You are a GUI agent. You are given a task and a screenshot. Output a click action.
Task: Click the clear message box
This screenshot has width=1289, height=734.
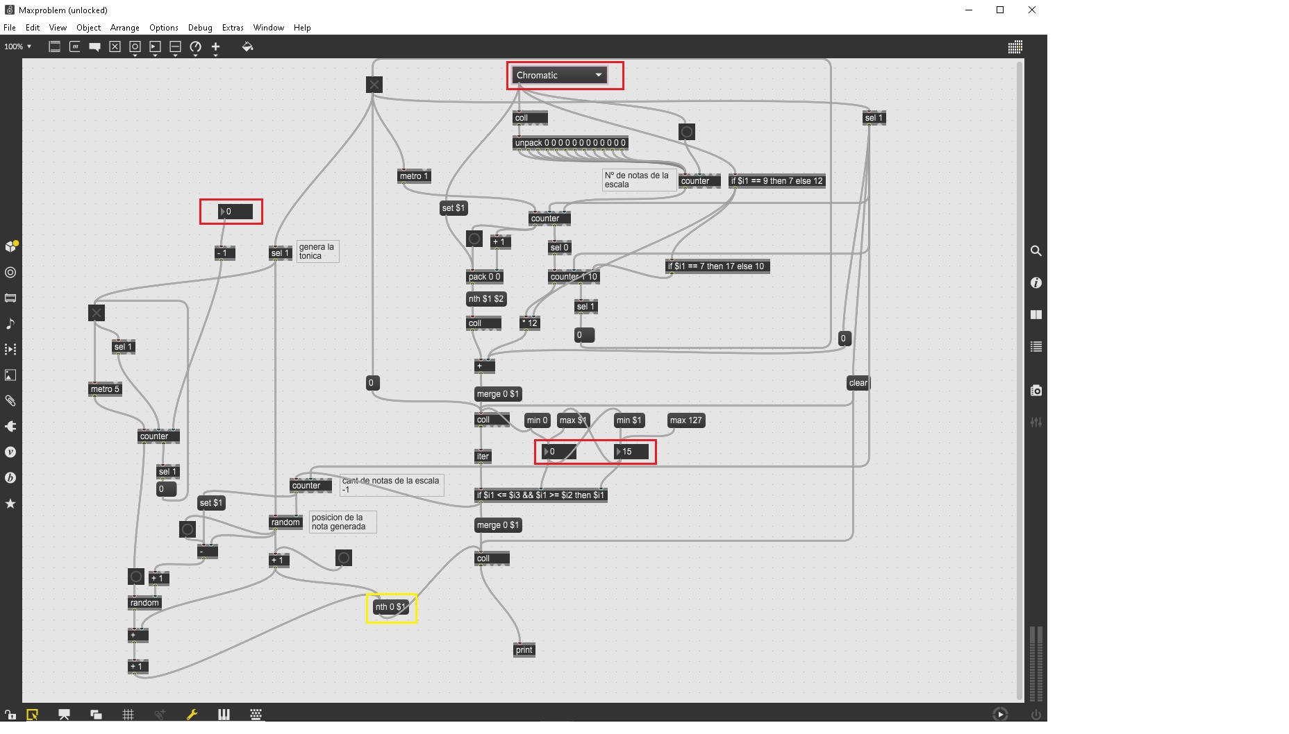858,383
